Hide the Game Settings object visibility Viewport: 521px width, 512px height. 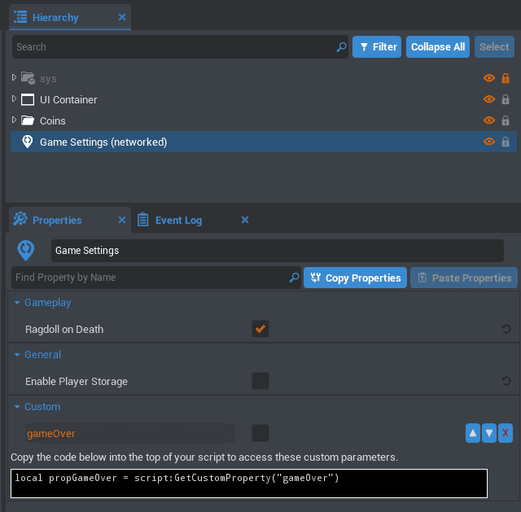coord(489,142)
